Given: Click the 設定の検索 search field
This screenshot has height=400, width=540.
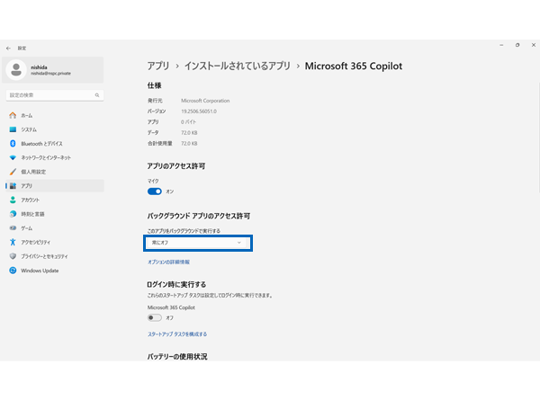Looking at the screenshot, I should [x=55, y=95].
